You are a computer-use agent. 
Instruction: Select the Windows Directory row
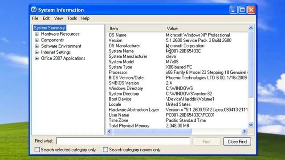pyautogui.click(x=177, y=88)
